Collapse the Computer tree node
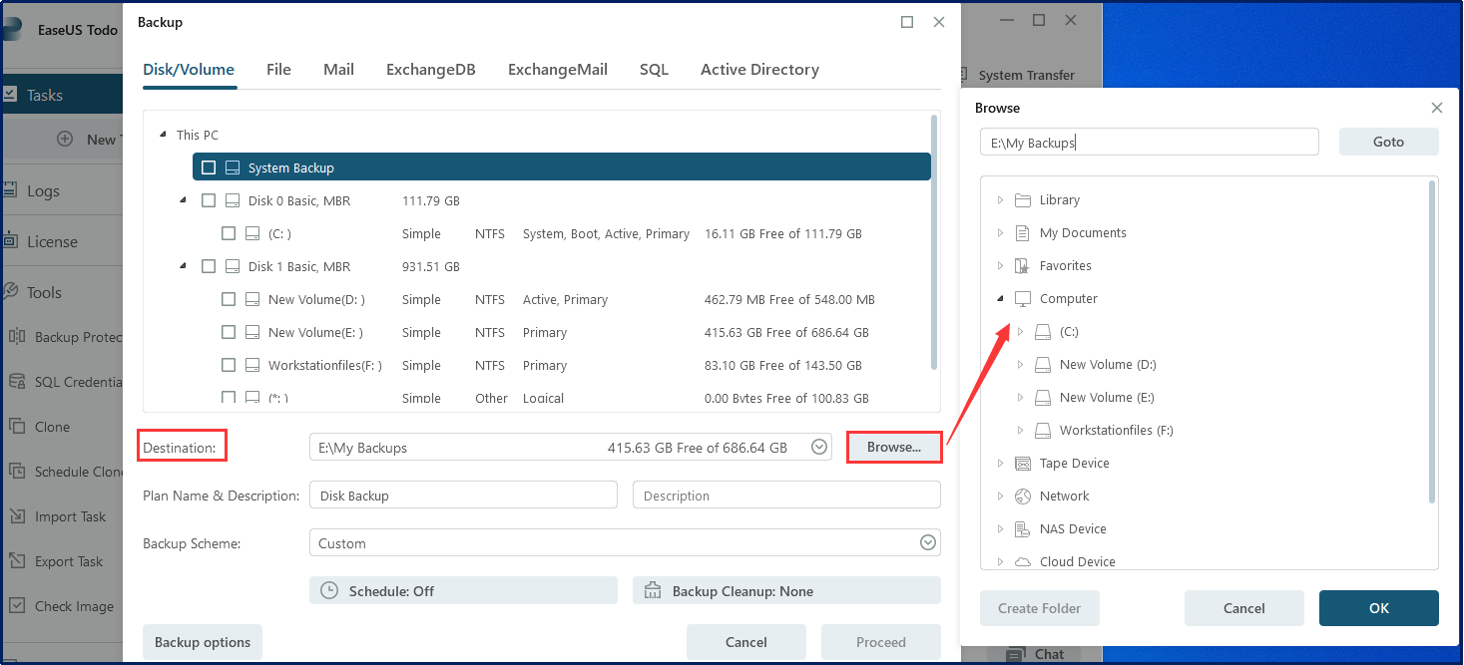Viewport: 1464px width, 665px height. pyautogui.click(x=1001, y=299)
